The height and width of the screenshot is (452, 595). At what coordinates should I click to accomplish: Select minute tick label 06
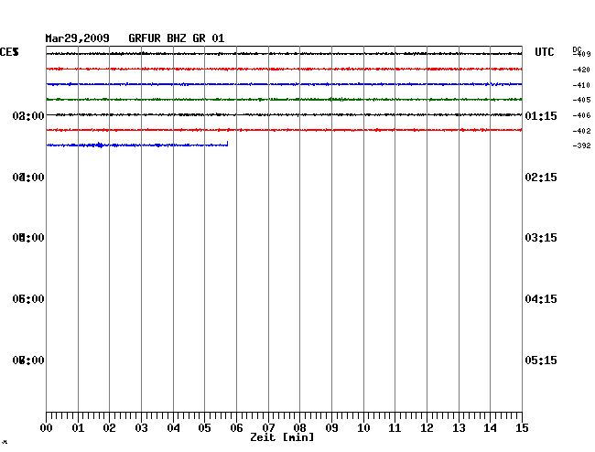tap(236, 428)
